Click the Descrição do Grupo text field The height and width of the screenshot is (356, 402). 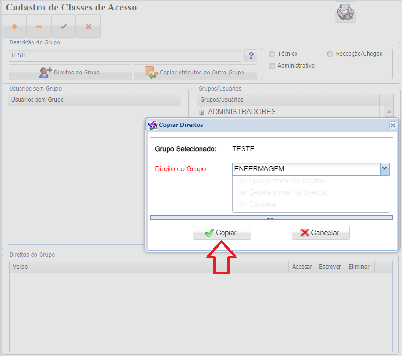tap(125, 56)
